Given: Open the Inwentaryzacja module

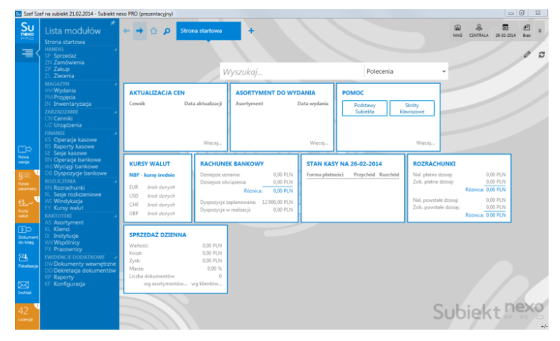Looking at the screenshot, I should (73, 104).
